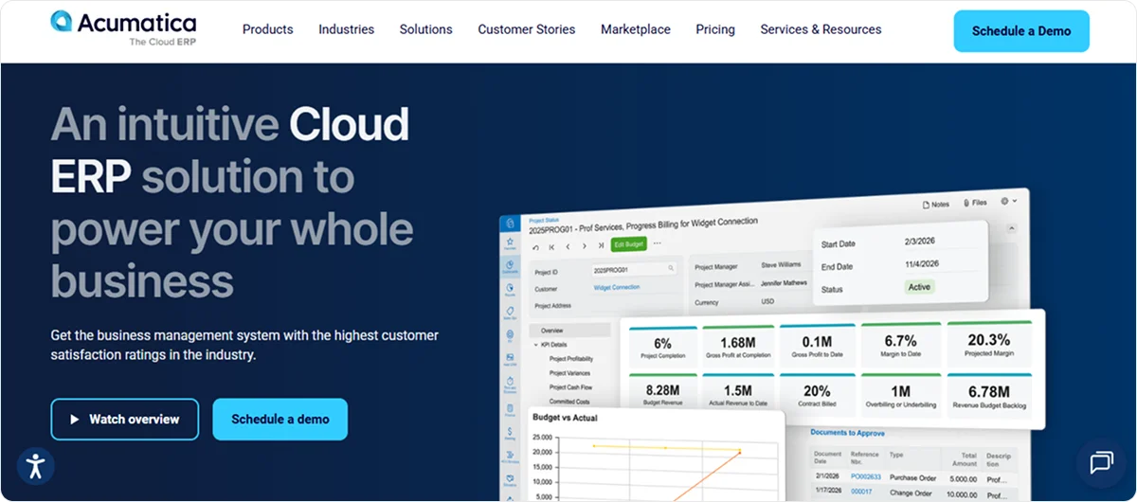The height and width of the screenshot is (502, 1137).
Task: Open reference number 000017
Action: tap(861, 493)
